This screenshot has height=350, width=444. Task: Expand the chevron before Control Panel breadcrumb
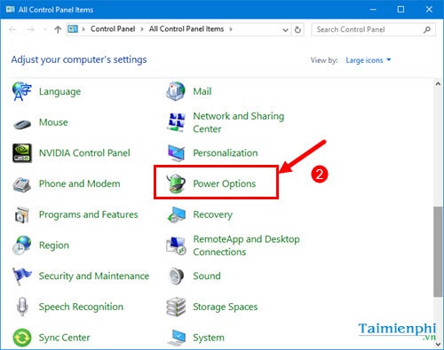83,29
